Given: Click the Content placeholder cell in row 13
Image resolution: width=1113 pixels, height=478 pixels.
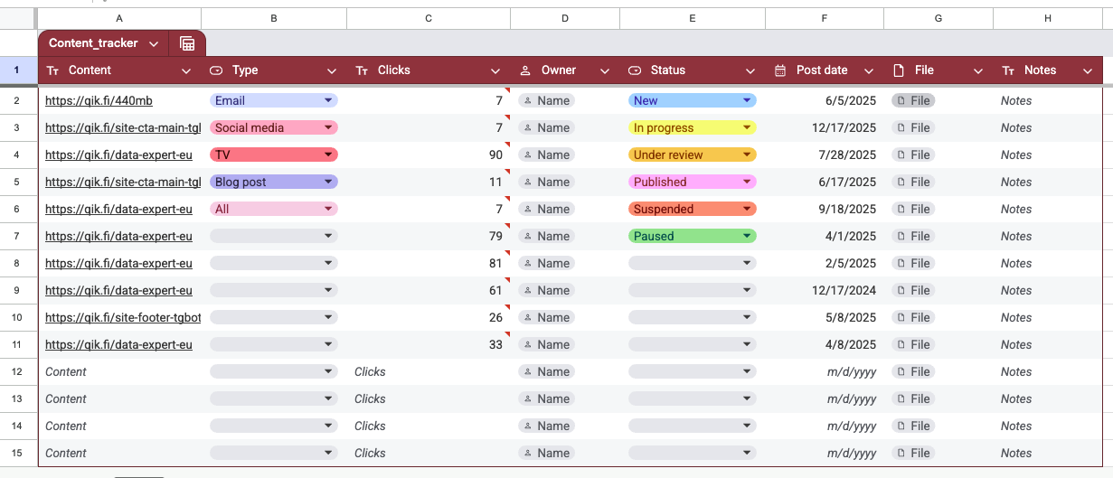Looking at the screenshot, I should 119,399.
